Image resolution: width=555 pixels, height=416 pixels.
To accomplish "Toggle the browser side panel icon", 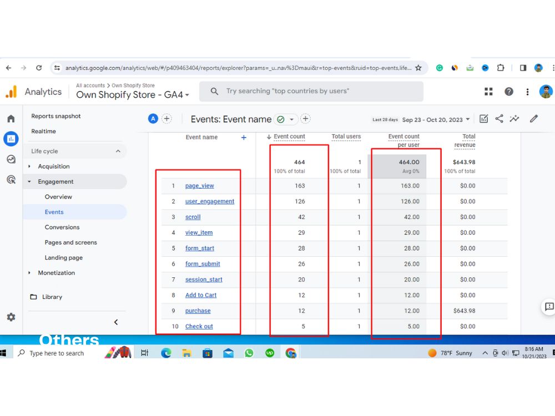I will tap(523, 68).
